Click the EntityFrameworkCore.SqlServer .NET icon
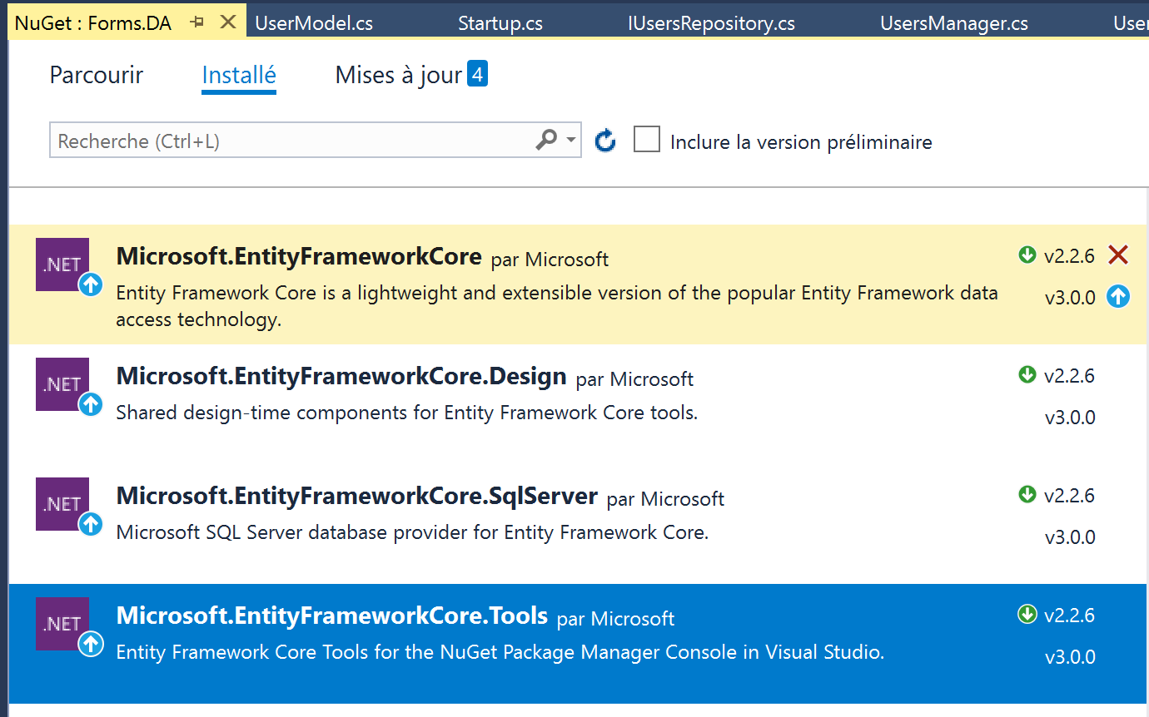1149x717 pixels. pyautogui.click(x=62, y=504)
